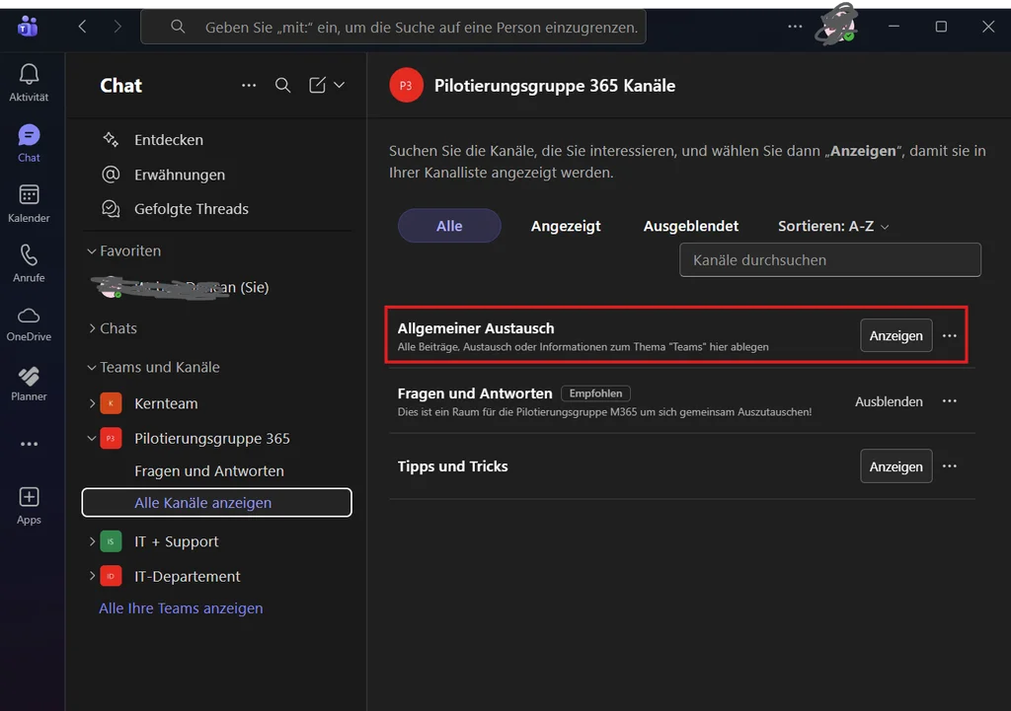Show the Allgemeiner Austausch channel

tap(895, 336)
